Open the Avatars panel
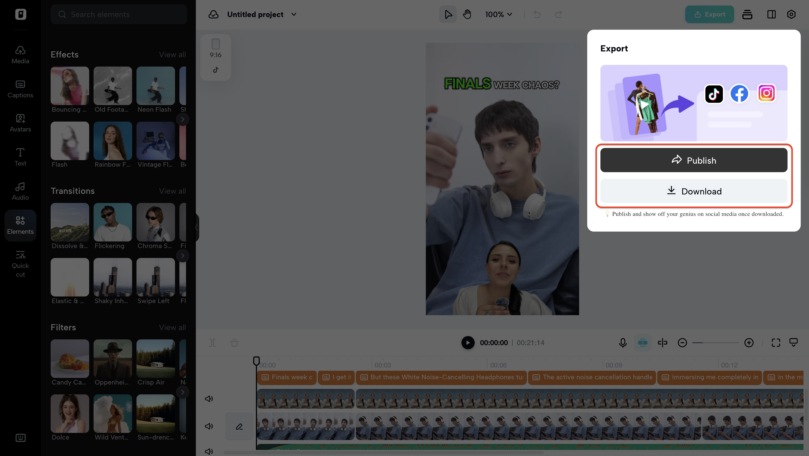The height and width of the screenshot is (456, 809). (20, 123)
